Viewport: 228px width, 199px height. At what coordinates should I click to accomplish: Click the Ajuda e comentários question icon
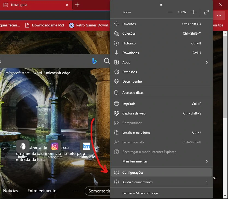[116, 182]
